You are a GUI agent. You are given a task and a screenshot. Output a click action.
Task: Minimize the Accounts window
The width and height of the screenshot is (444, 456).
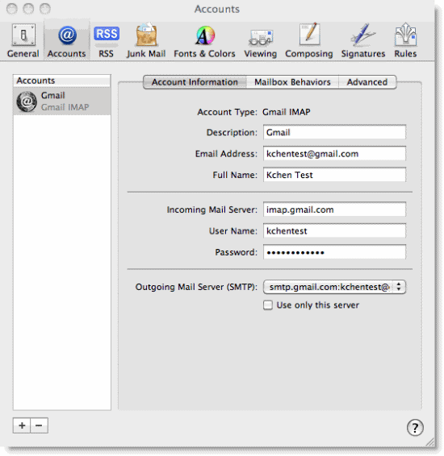tap(28, 9)
